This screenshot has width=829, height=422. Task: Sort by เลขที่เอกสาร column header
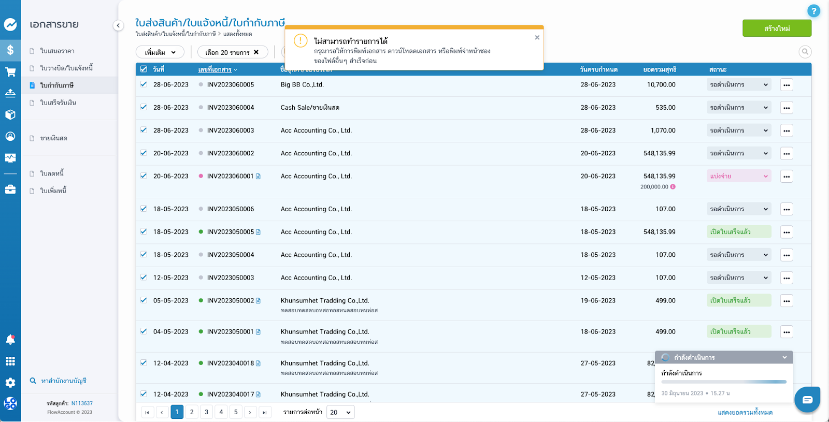click(x=218, y=69)
